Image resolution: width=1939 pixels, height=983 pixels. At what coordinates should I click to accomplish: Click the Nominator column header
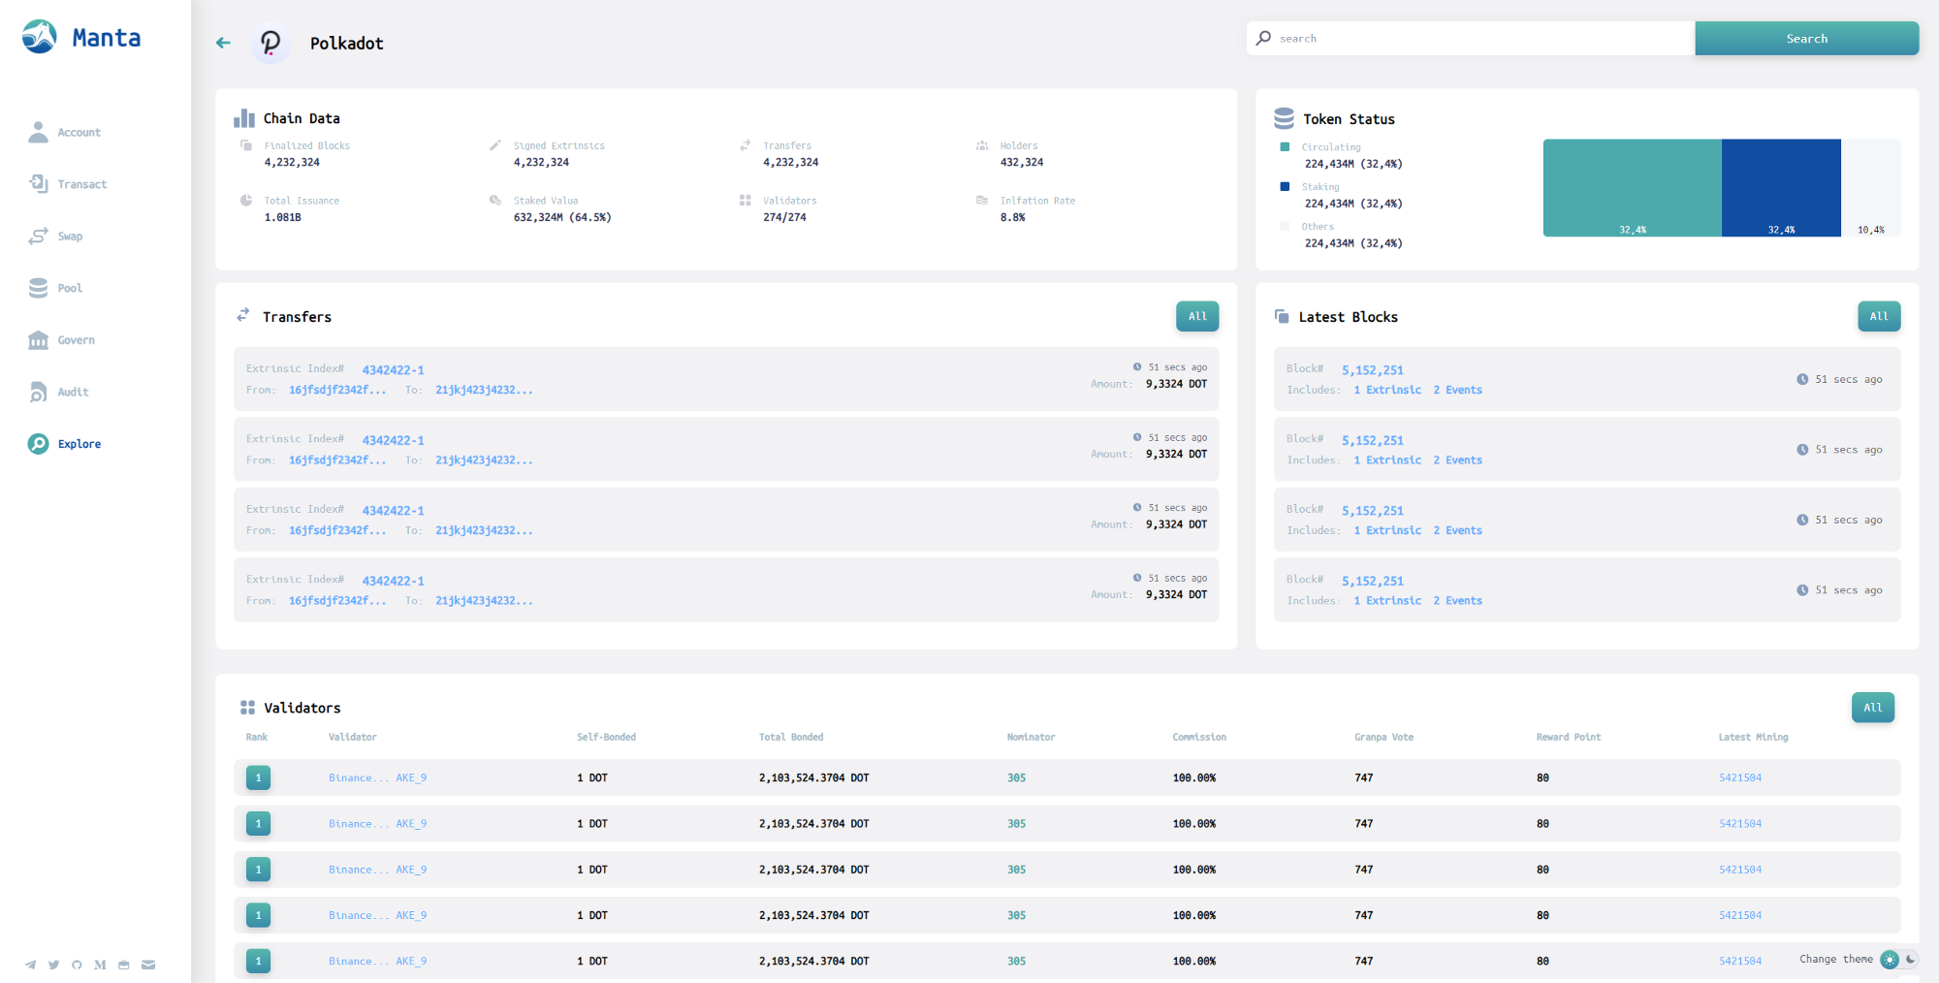click(x=1032, y=738)
